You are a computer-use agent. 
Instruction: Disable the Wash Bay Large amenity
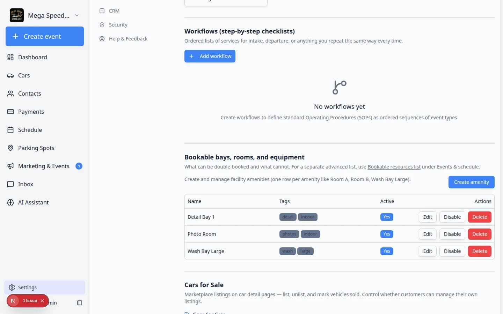452,251
